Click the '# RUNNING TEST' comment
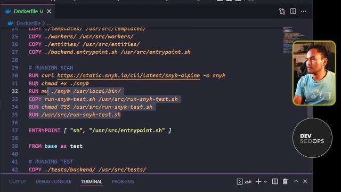 click(51, 162)
